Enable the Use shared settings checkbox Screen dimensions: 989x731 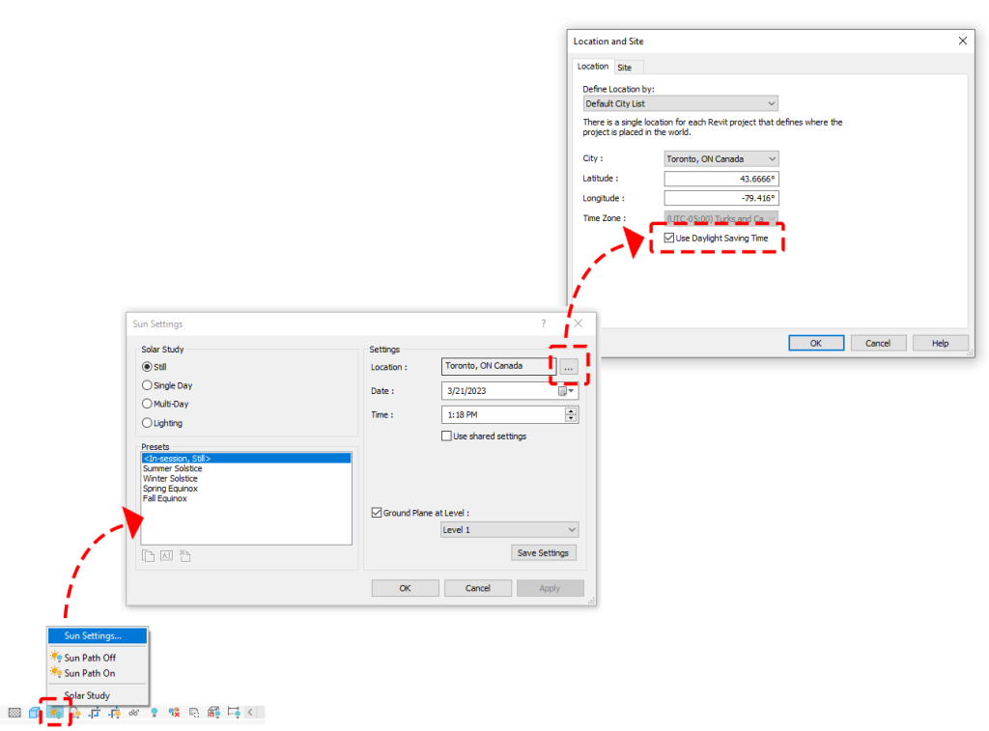click(x=448, y=436)
